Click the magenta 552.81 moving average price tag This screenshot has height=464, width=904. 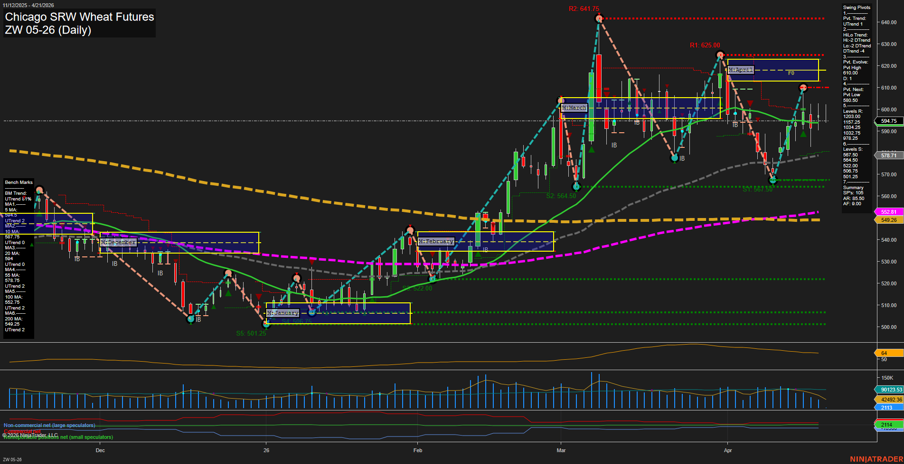click(x=889, y=212)
